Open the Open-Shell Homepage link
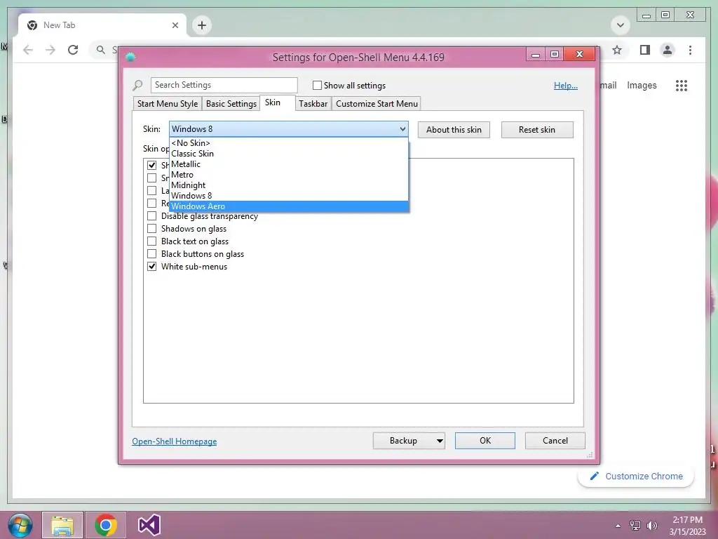Viewport: 718px width, 539px height. [x=175, y=441]
